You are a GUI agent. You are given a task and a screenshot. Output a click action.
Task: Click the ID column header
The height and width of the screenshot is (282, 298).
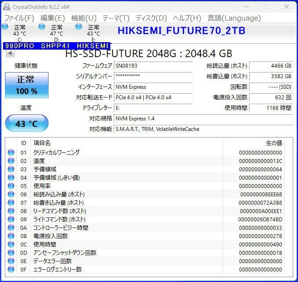24,143
